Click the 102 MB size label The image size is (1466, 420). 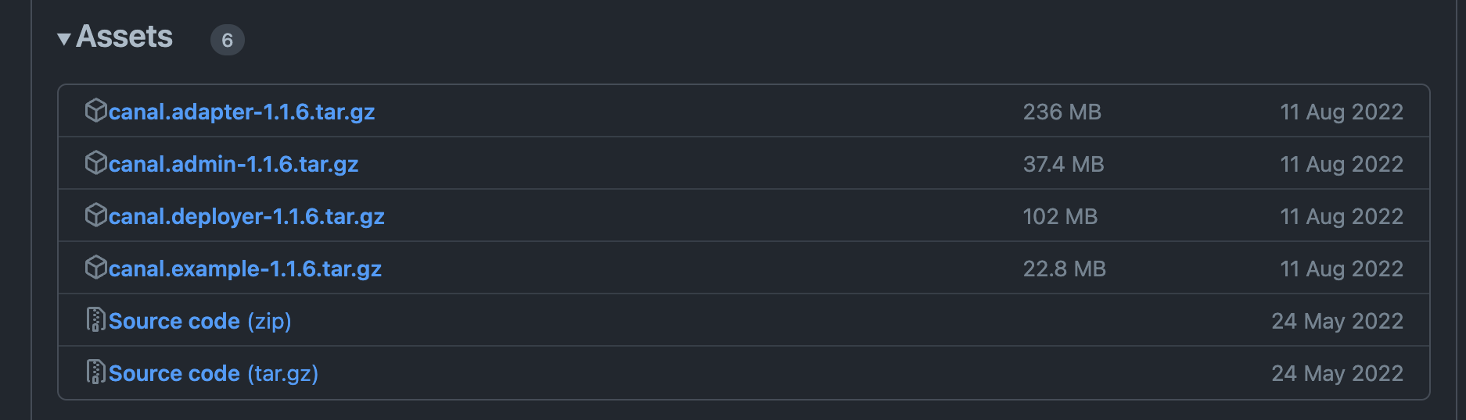pos(1060,216)
